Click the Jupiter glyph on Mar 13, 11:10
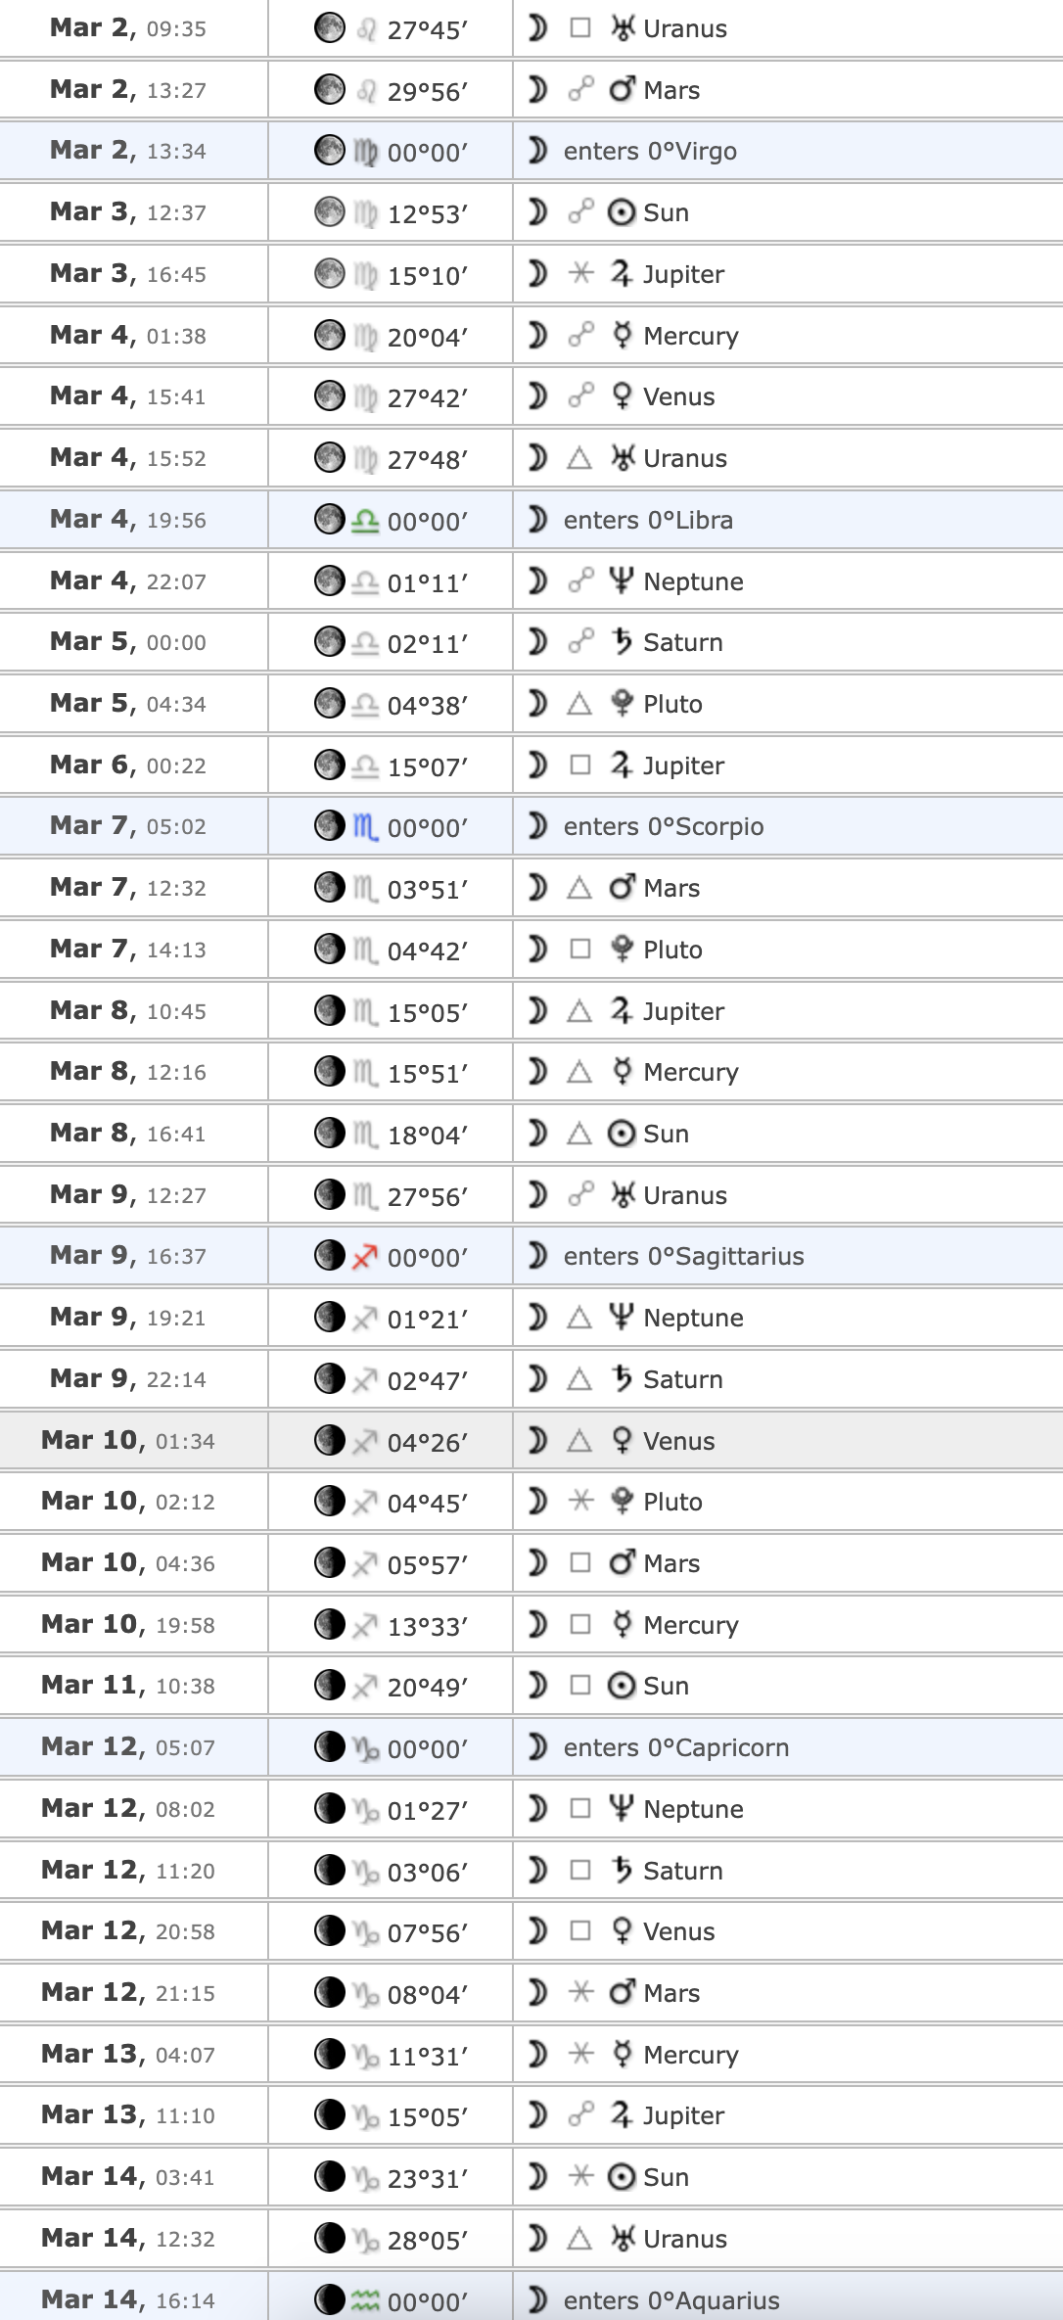Screen dimensions: 1063x2320 [622, 2114]
